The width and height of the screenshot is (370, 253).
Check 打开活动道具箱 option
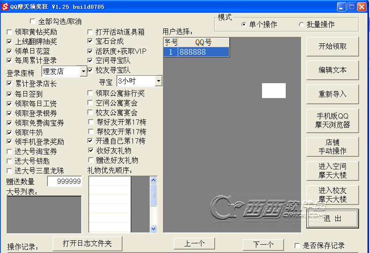click(90, 32)
